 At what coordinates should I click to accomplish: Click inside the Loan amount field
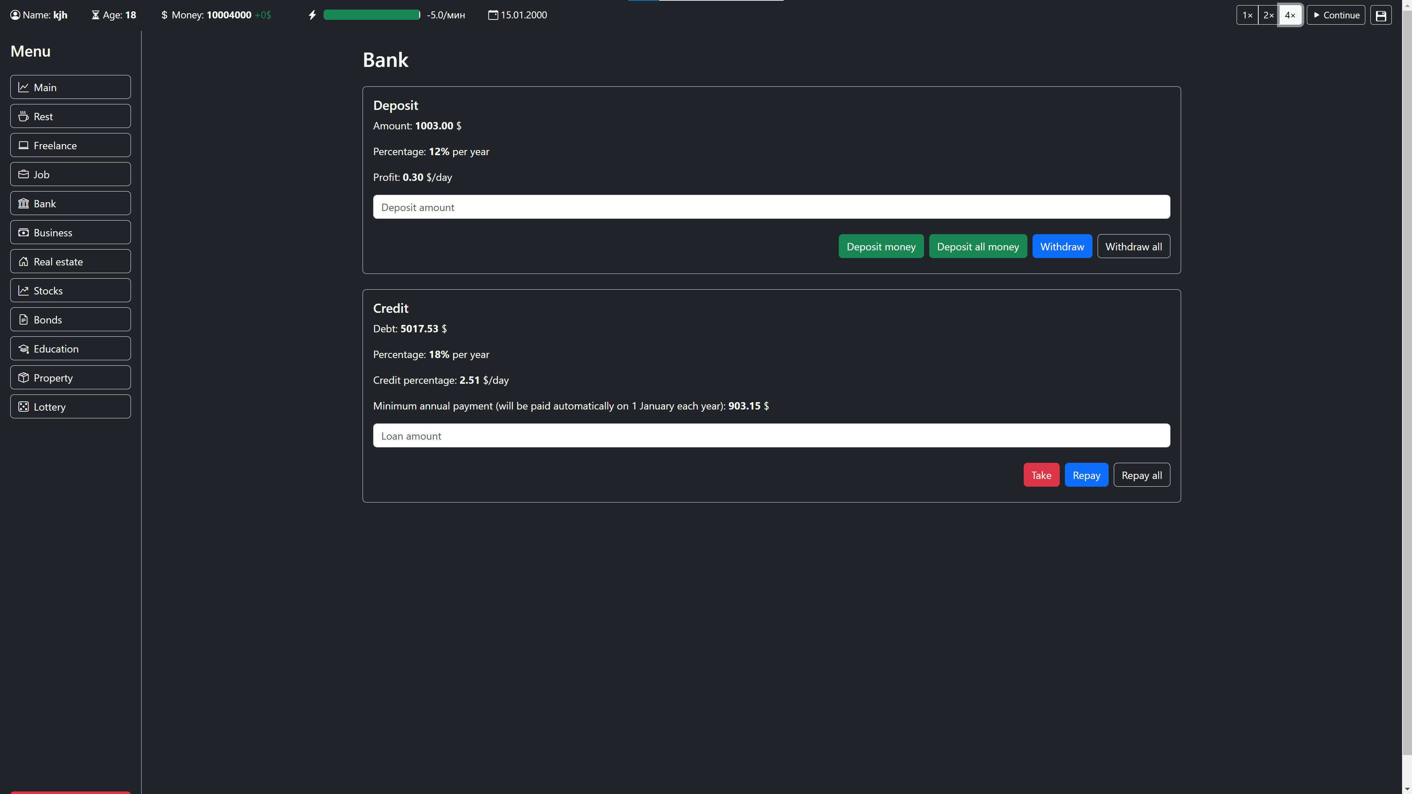[772, 435]
